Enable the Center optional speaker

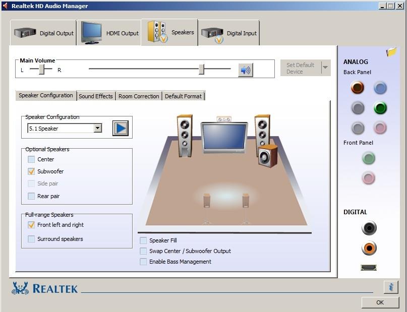pyautogui.click(x=31, y=159)
